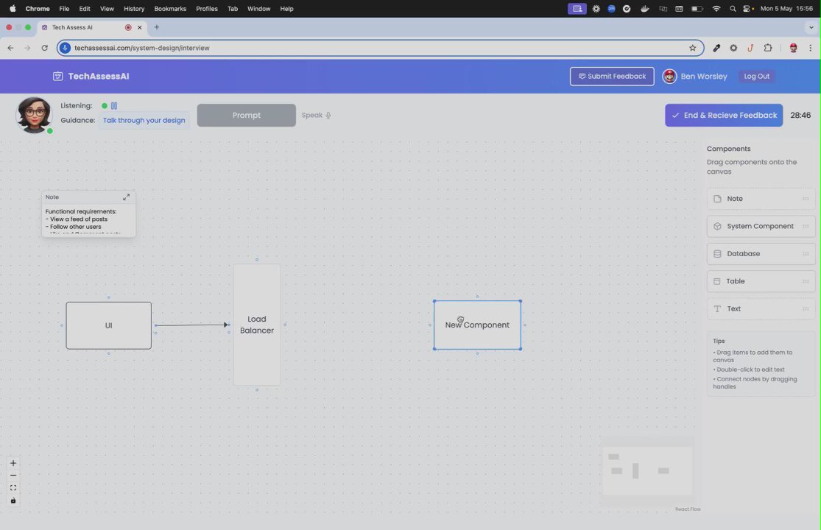Zoom in the canvas with the plus button
821x530 pixels.
click(x=13, y=463)
